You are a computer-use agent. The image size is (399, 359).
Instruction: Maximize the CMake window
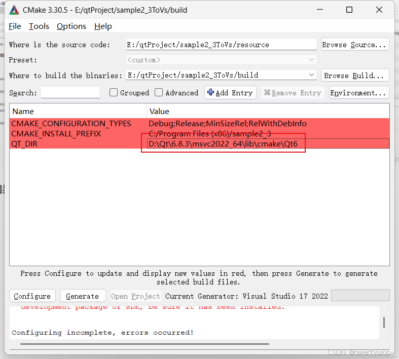pos(349,10)
